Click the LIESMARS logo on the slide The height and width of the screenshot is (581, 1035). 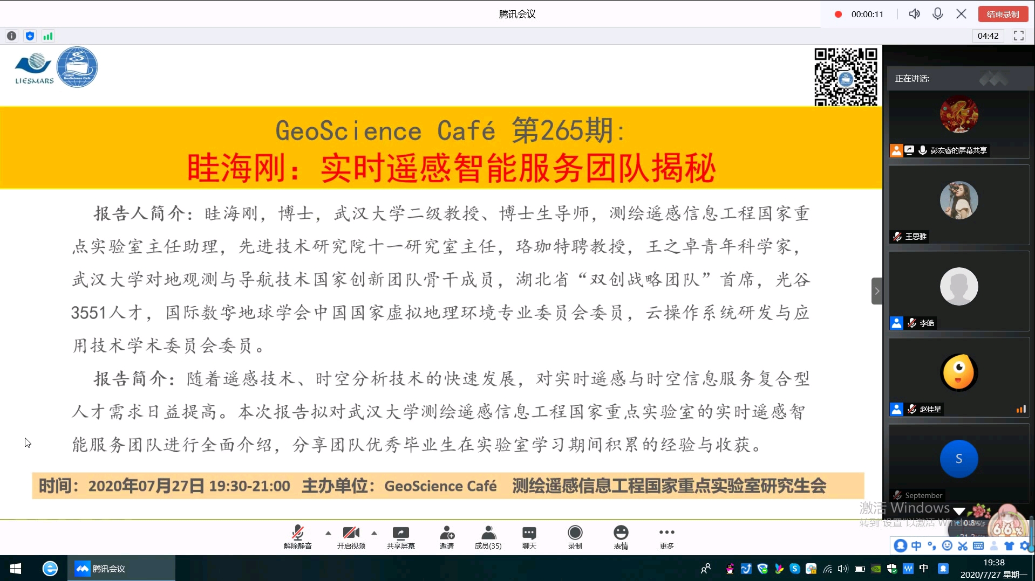(35, 68)
